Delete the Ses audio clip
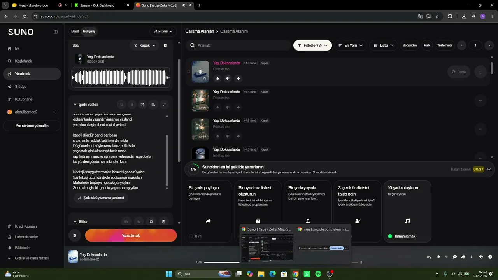The width and height of the screenshot is (498, 280). 165,45
